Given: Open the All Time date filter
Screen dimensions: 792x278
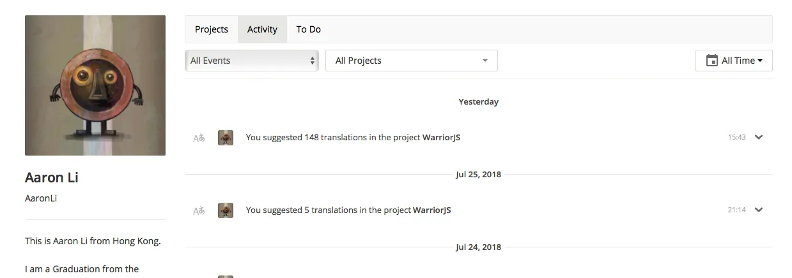Looking at the screenshot, I should (734, 61).
